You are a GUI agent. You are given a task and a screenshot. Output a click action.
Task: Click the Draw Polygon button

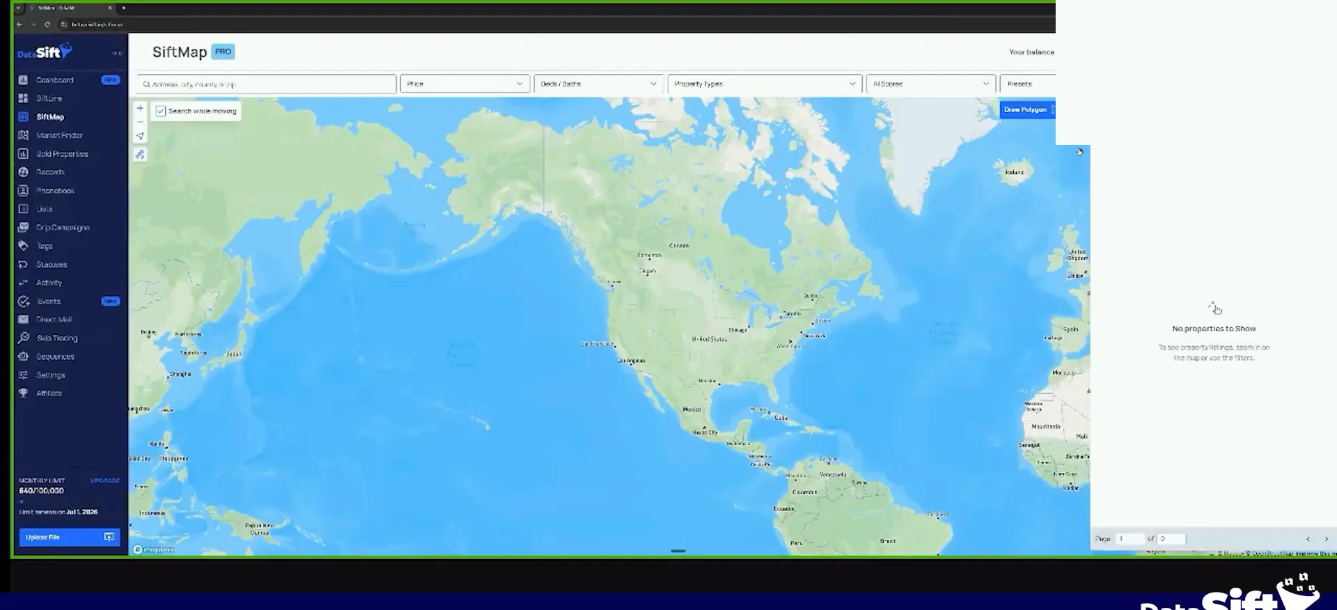click(x=1028, y=110)
